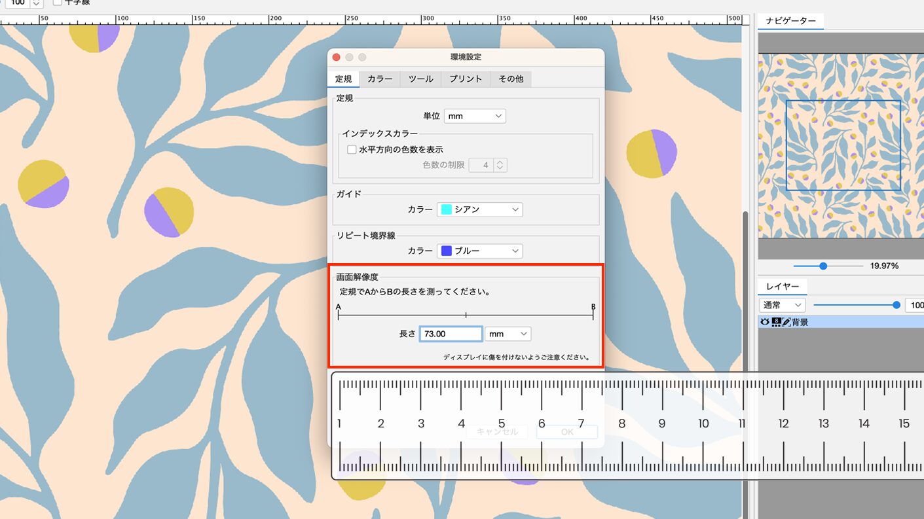
Task: Select the レイヤー panel tab
Action: (x=783, y=286)
